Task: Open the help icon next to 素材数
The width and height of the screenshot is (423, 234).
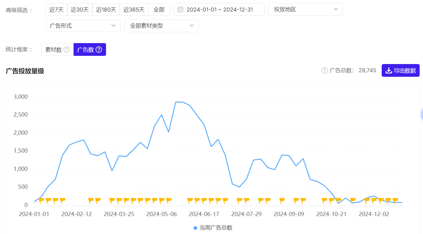Action: pyautogui.click(x=66, y=49)
